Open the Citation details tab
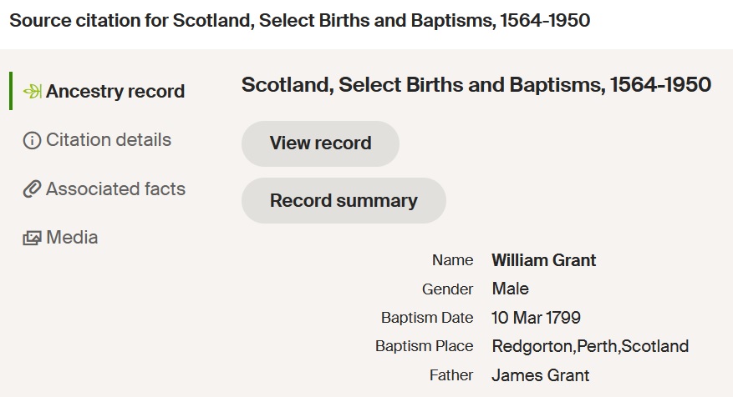733x397 pixels. tap(109, 140)
